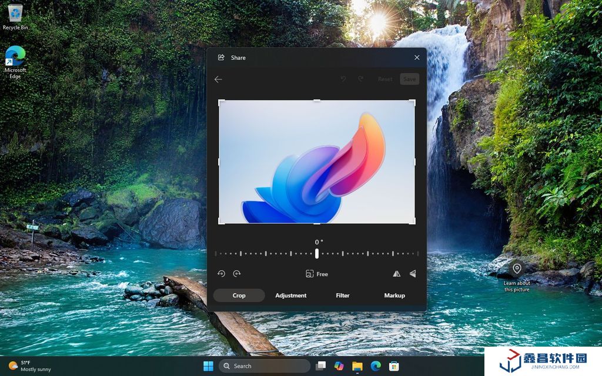Click the weather widget showing 51°F
This screenshot has width=602, height=376.
pos(29,366)
